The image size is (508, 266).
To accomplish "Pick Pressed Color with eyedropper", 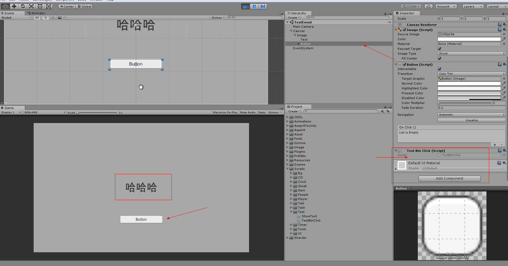I will tap(504, 93).
